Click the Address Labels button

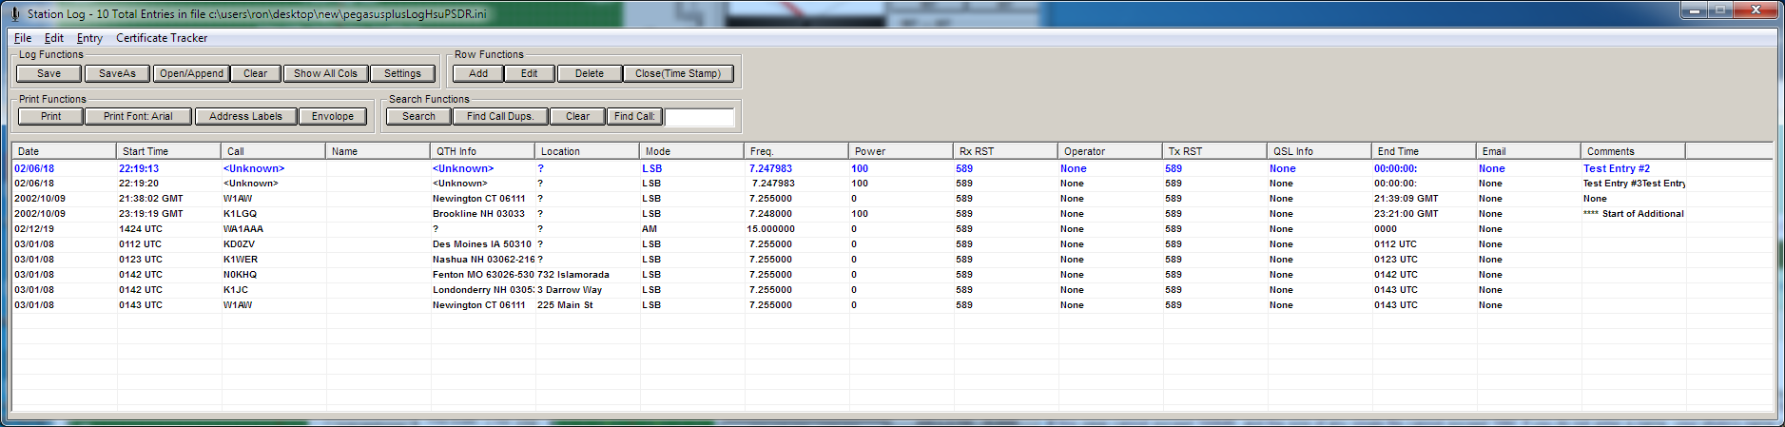click(x=245, y=116)
